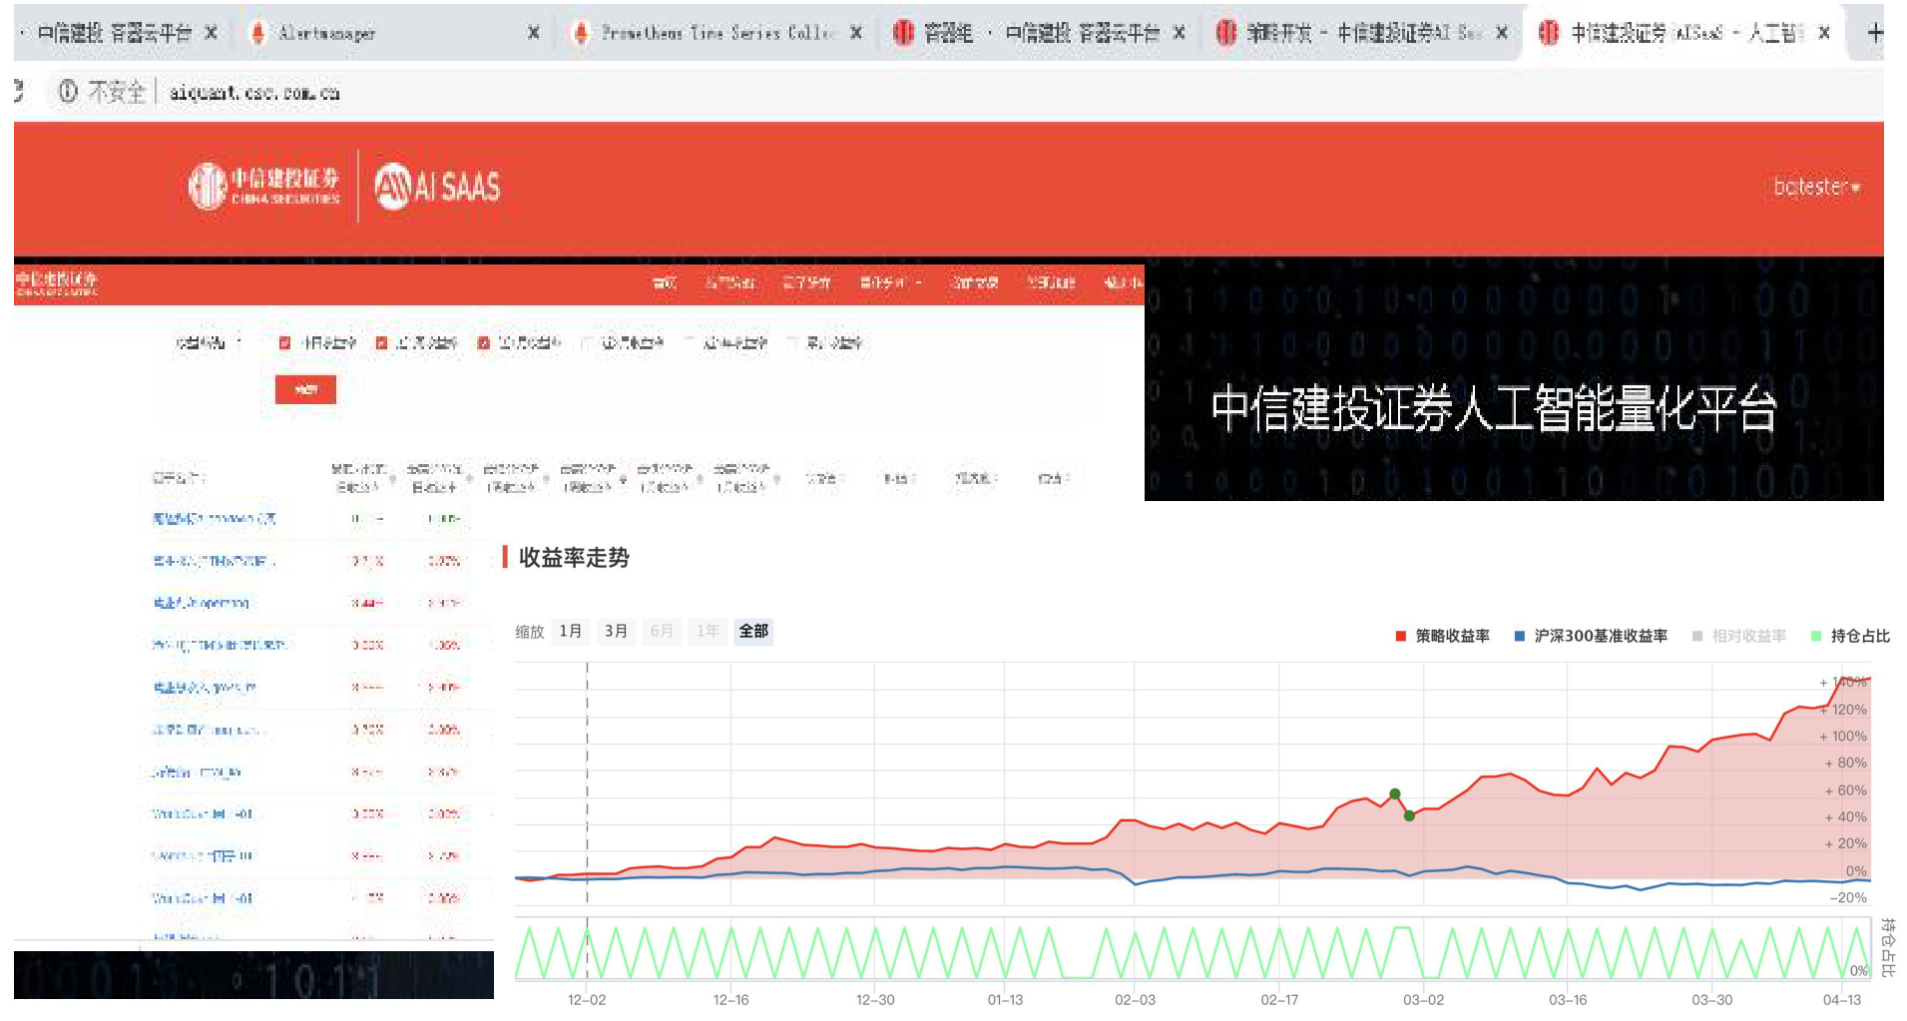Viewport: 1907px width, 1021px height.
Task: Open the bqtester user dropdown
Action: 1816,187
